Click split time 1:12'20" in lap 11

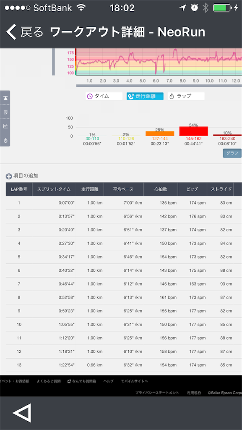(x=67, y=338)
